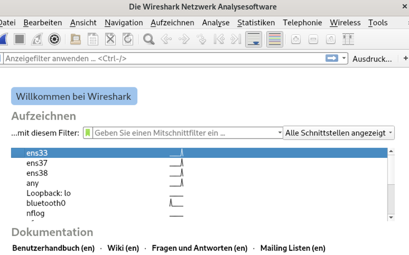This screenshot has height=255, width=409.
Task: Open the Mailing Listen (en) link
Action: (x=293, y=248)
